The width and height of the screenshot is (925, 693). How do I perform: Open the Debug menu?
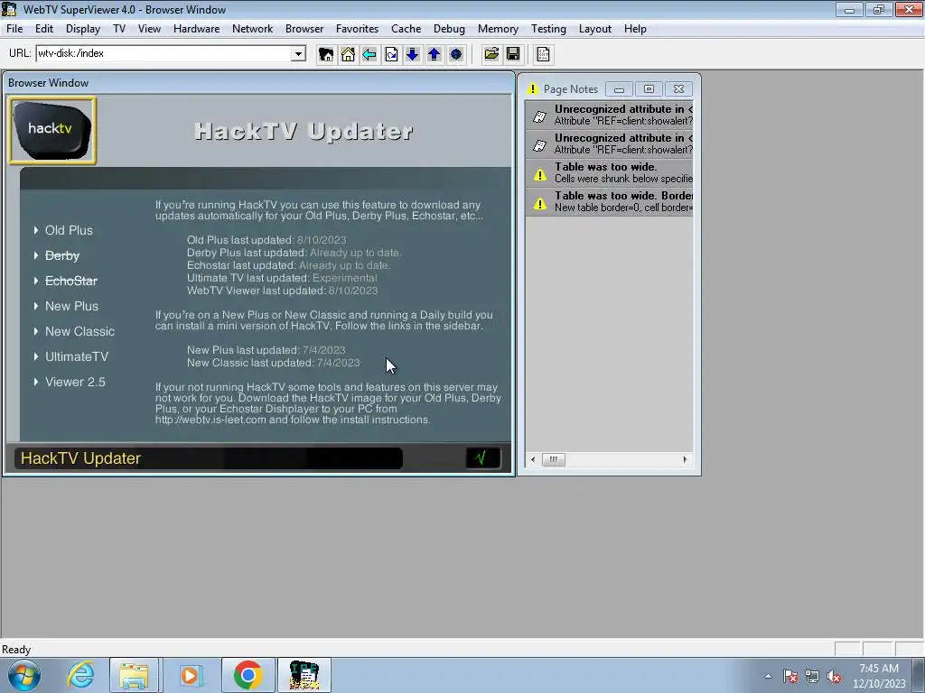(449, 29)
